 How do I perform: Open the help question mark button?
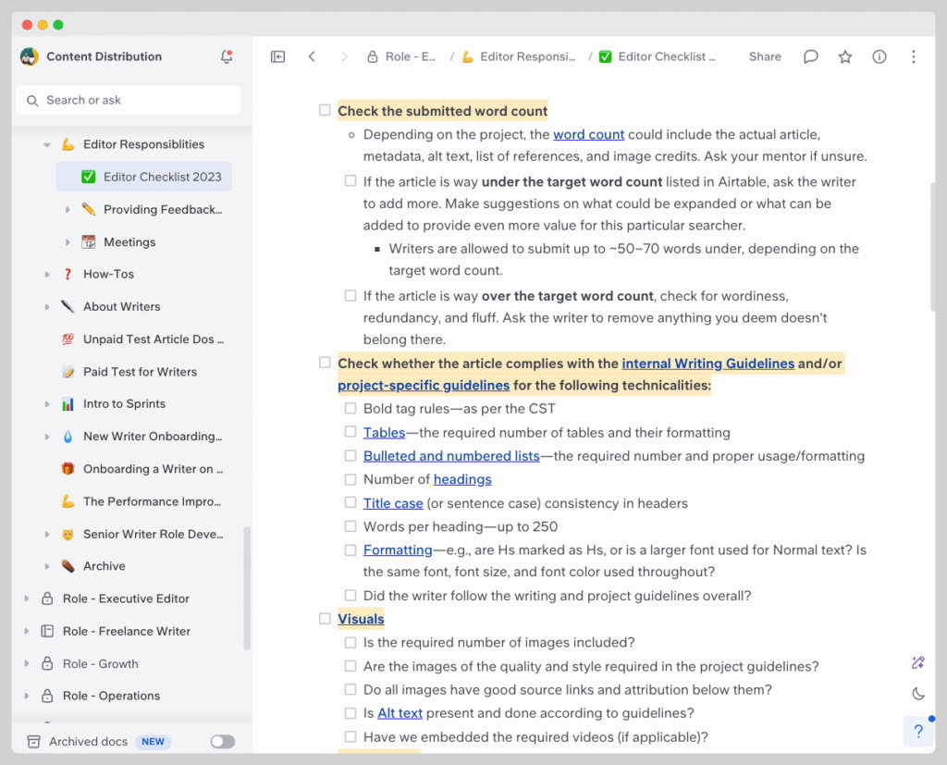click(x=918, y=731)
